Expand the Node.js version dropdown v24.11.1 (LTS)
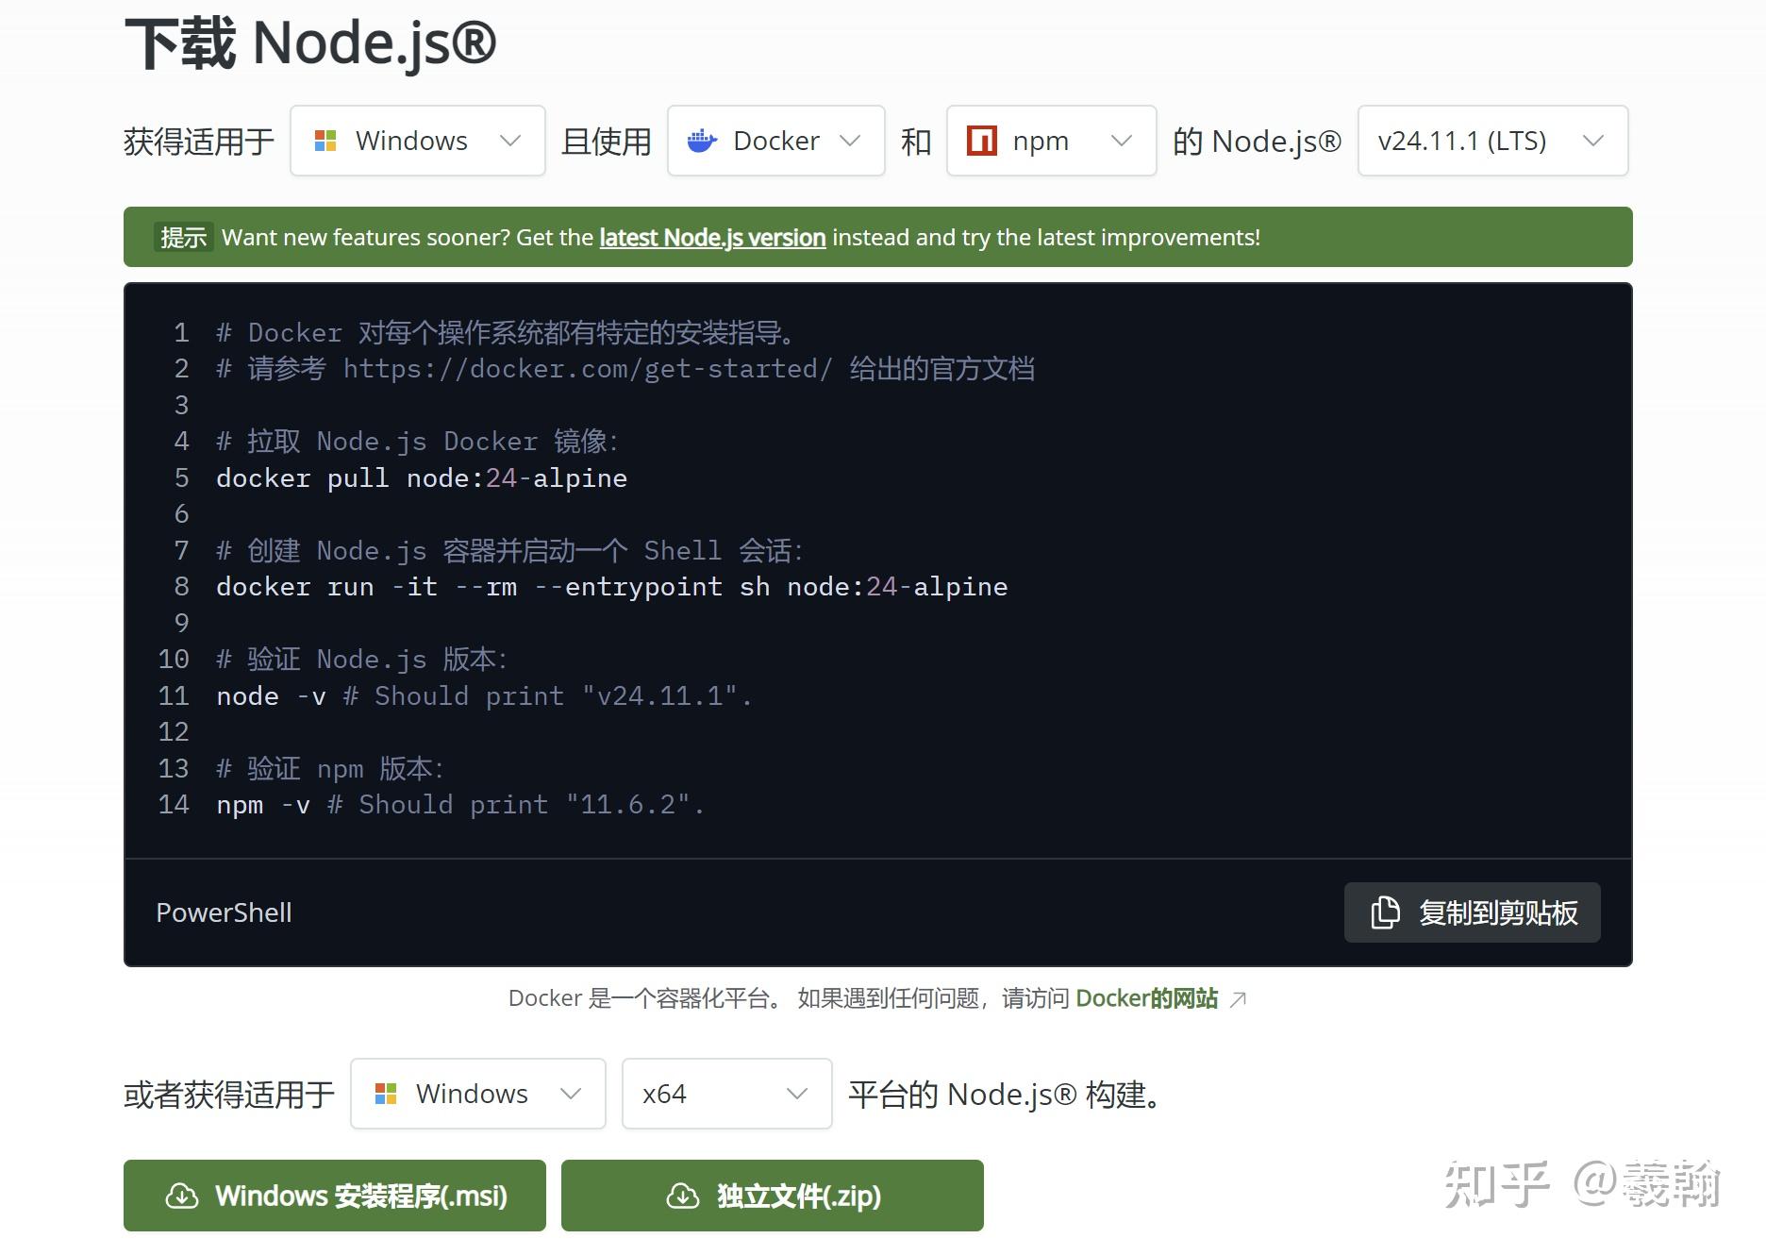Viewport: 1766px width, 1255px height. (x=1491, y=140)
